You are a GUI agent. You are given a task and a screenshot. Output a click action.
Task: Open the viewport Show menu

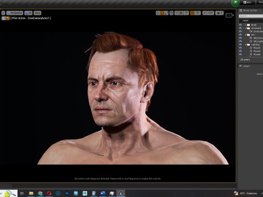click(37, 13)
